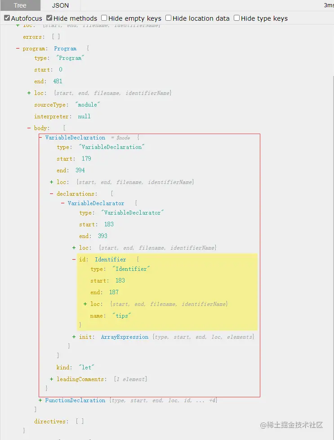Viewport: 334px width, 440px height.
Task: Click the start value 179
Action: pos(86,158)
